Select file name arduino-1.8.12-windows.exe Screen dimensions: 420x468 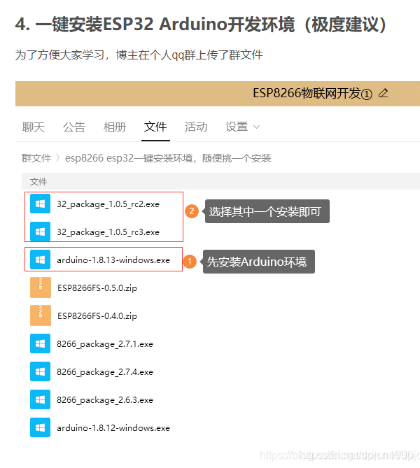point(113,427)
